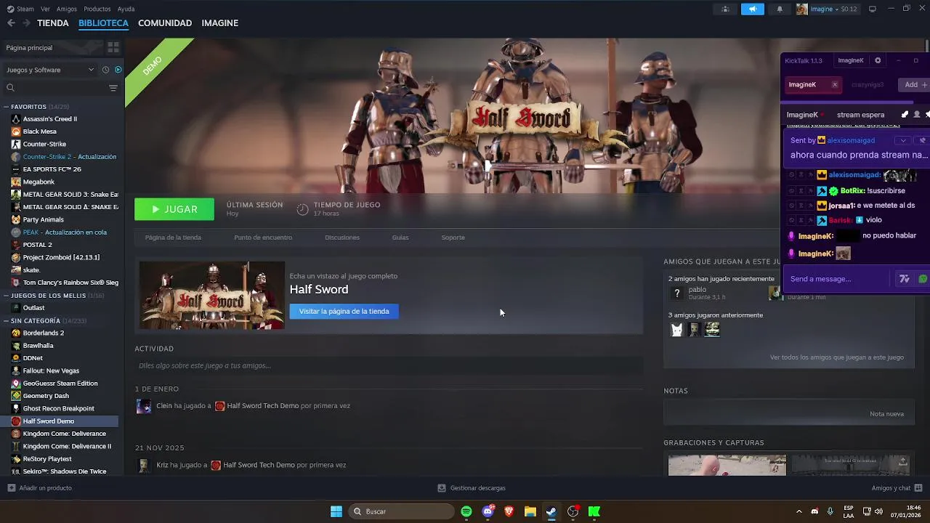Click Añadir un producto
The width and height of the screenshot is (930, 523).
pyautogui.click(x=40, y=488)
